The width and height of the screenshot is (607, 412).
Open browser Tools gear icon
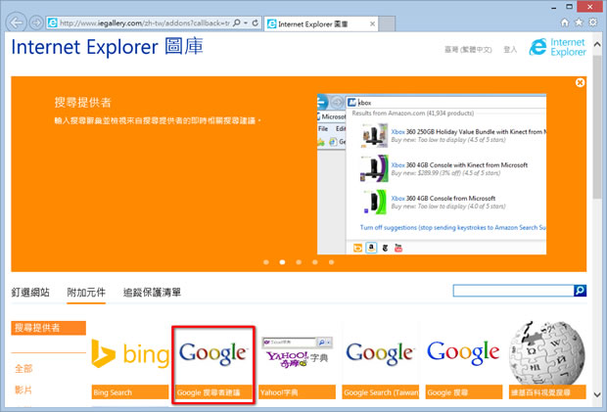592,23
